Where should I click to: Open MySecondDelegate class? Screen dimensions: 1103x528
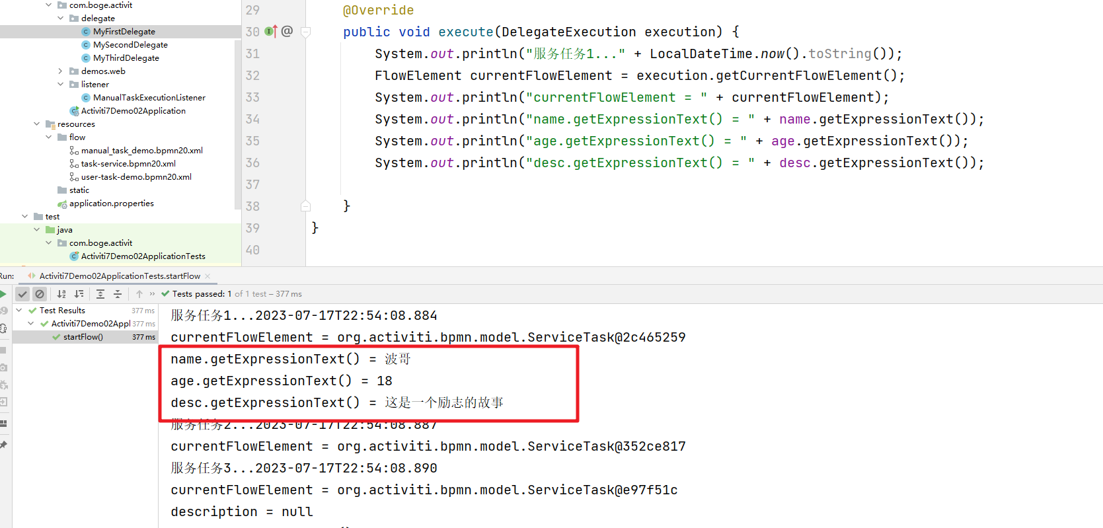coord(130,45)
